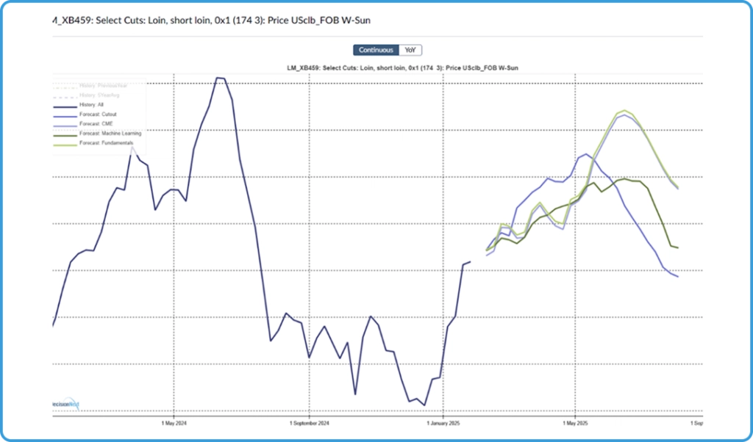The height and width of the screenshot is (442, 753).
Task: Toggle History: 5YearAvg legend entry
Action: click(99, 95)
